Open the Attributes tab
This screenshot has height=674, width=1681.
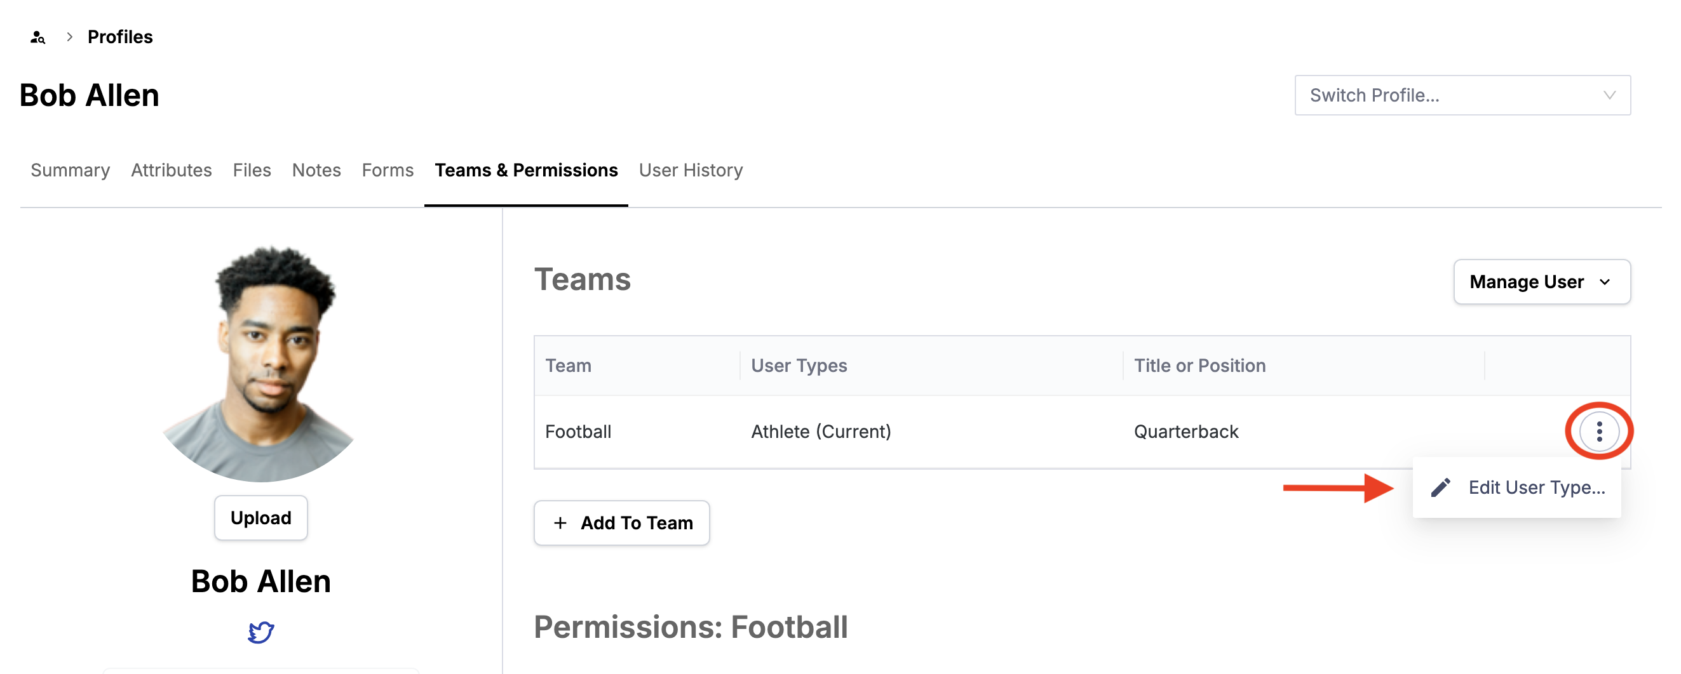coord(171,170)
